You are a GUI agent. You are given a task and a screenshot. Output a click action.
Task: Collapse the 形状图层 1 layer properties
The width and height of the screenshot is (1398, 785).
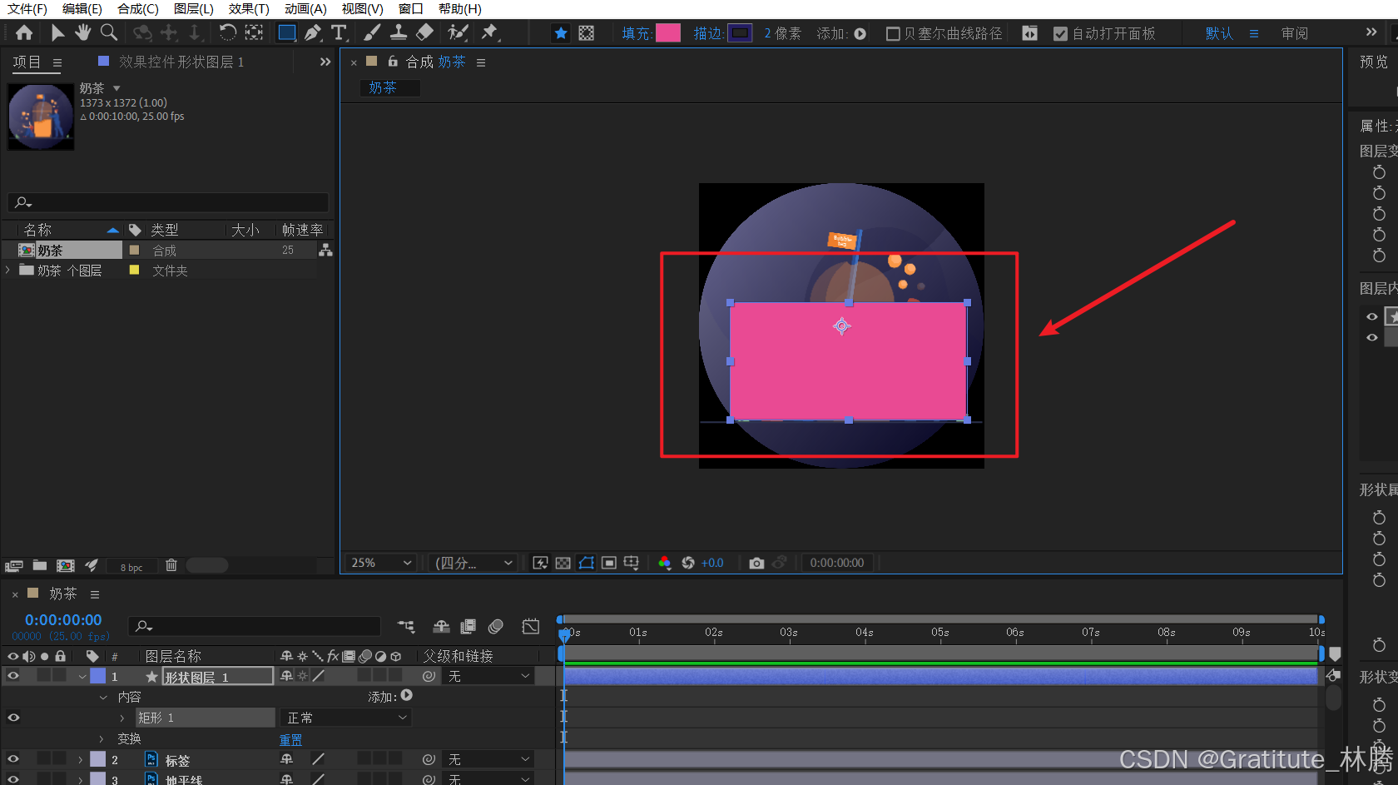[x=82, y=677]
